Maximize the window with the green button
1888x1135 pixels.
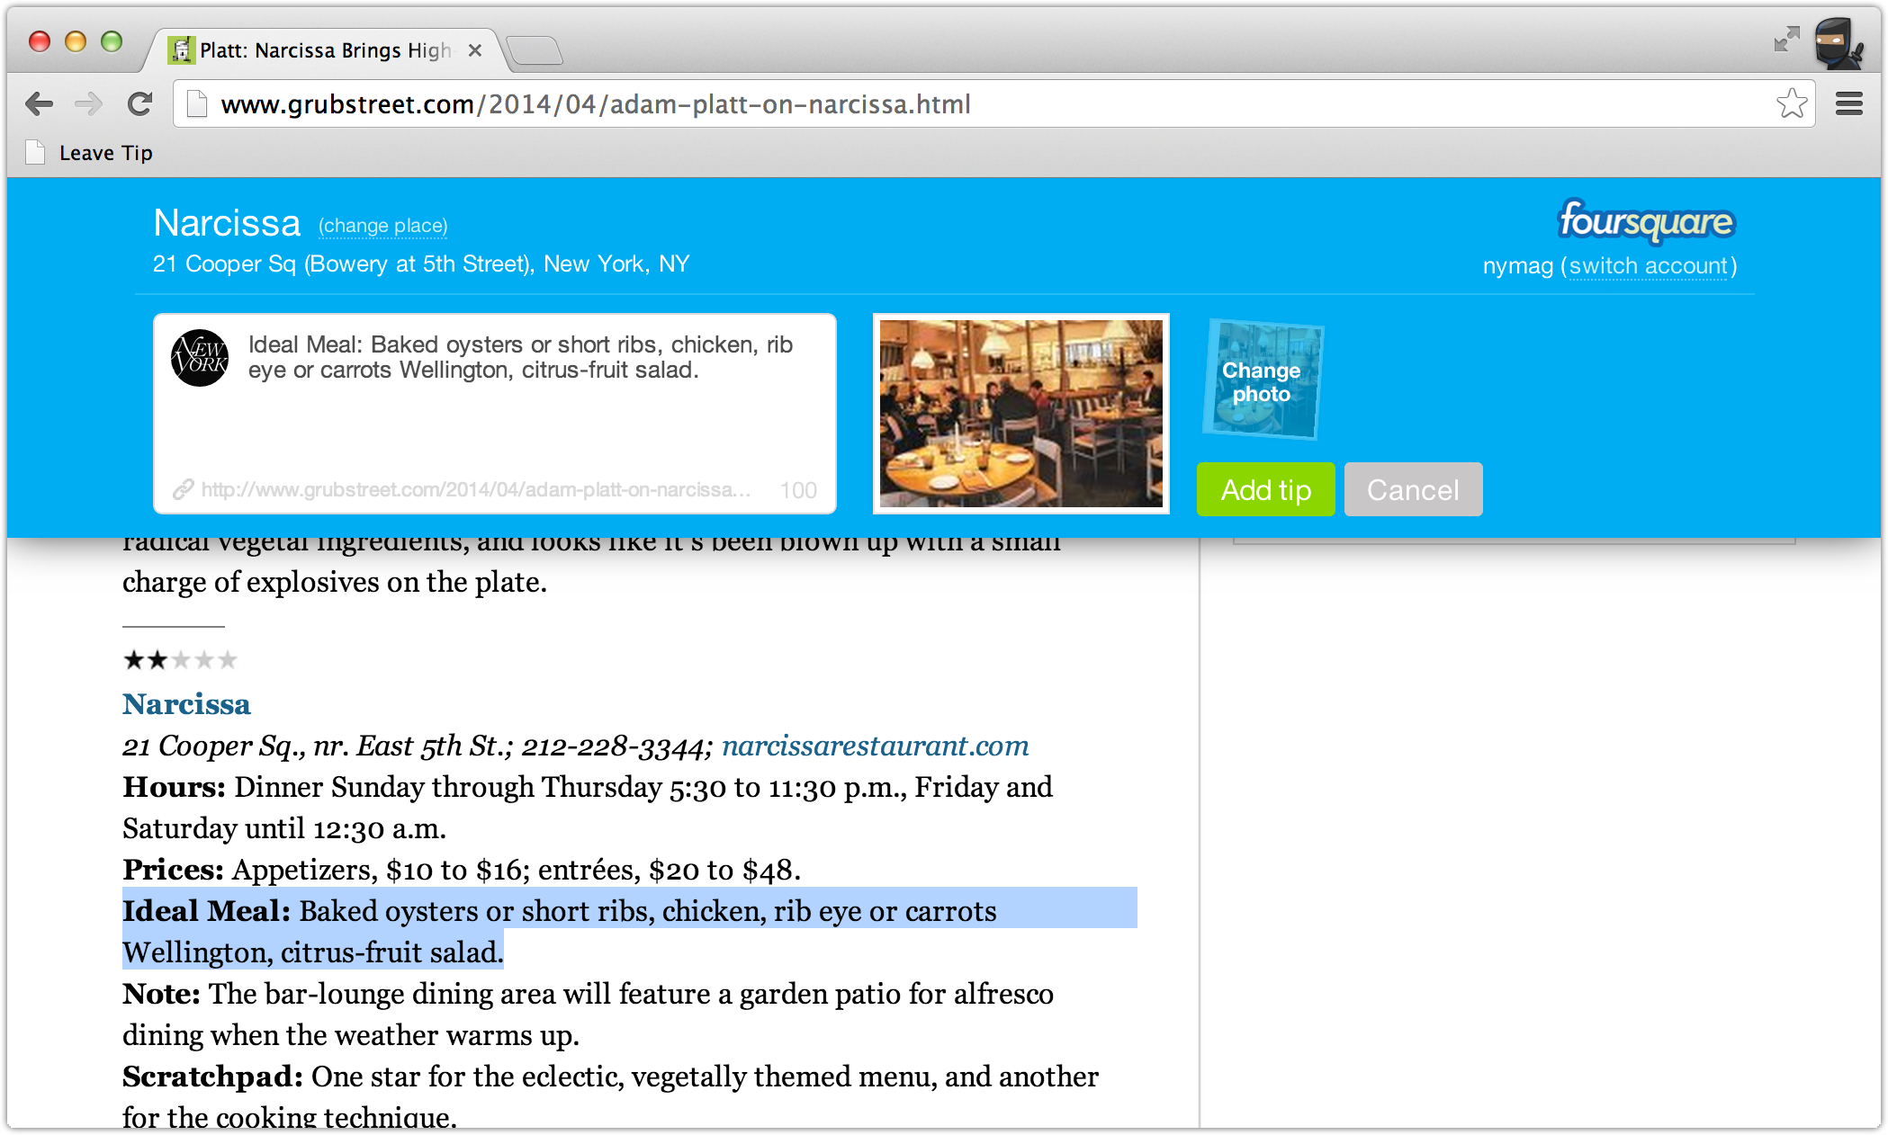click(x=112, y=41)
